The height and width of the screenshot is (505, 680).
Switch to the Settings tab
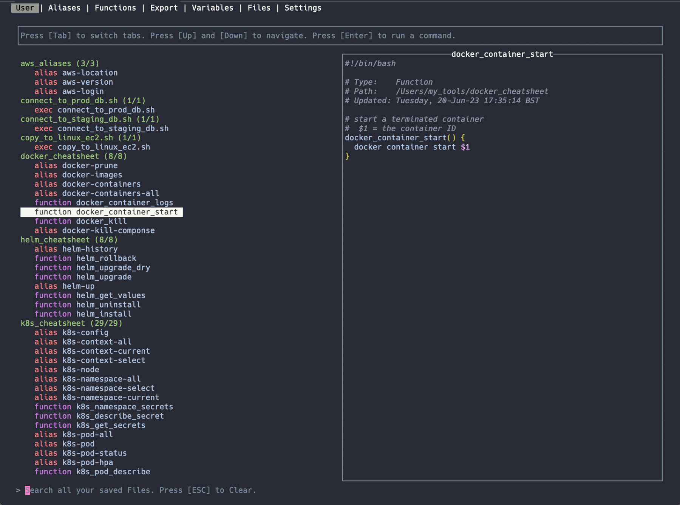(x=303, y=8)
